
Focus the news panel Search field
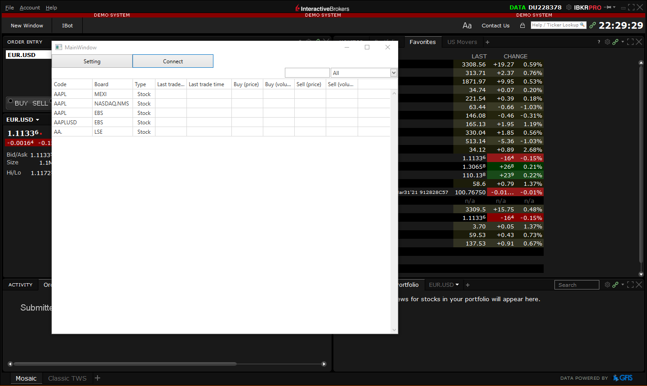point(577,285)
